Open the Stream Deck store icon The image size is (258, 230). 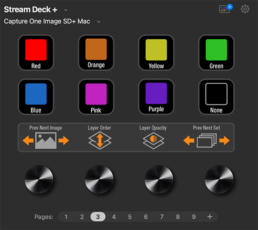pos(226,9)
